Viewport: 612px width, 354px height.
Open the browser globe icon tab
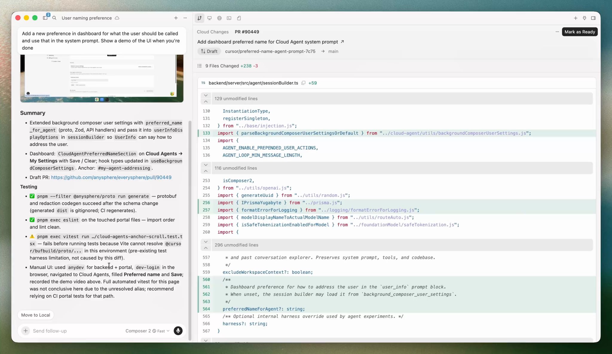pos(219,18)
